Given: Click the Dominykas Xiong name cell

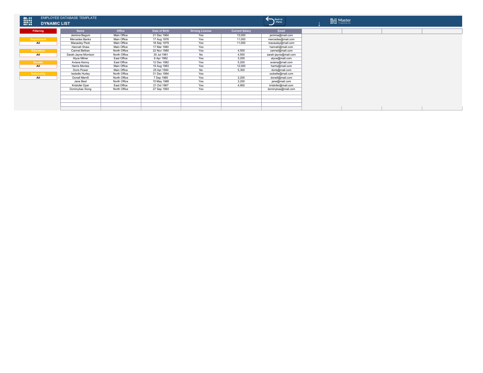Looking at the screenshot, I should coord(80,89).
